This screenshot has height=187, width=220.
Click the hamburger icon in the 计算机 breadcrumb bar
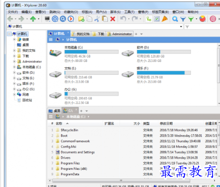click(x=51, y=40)
